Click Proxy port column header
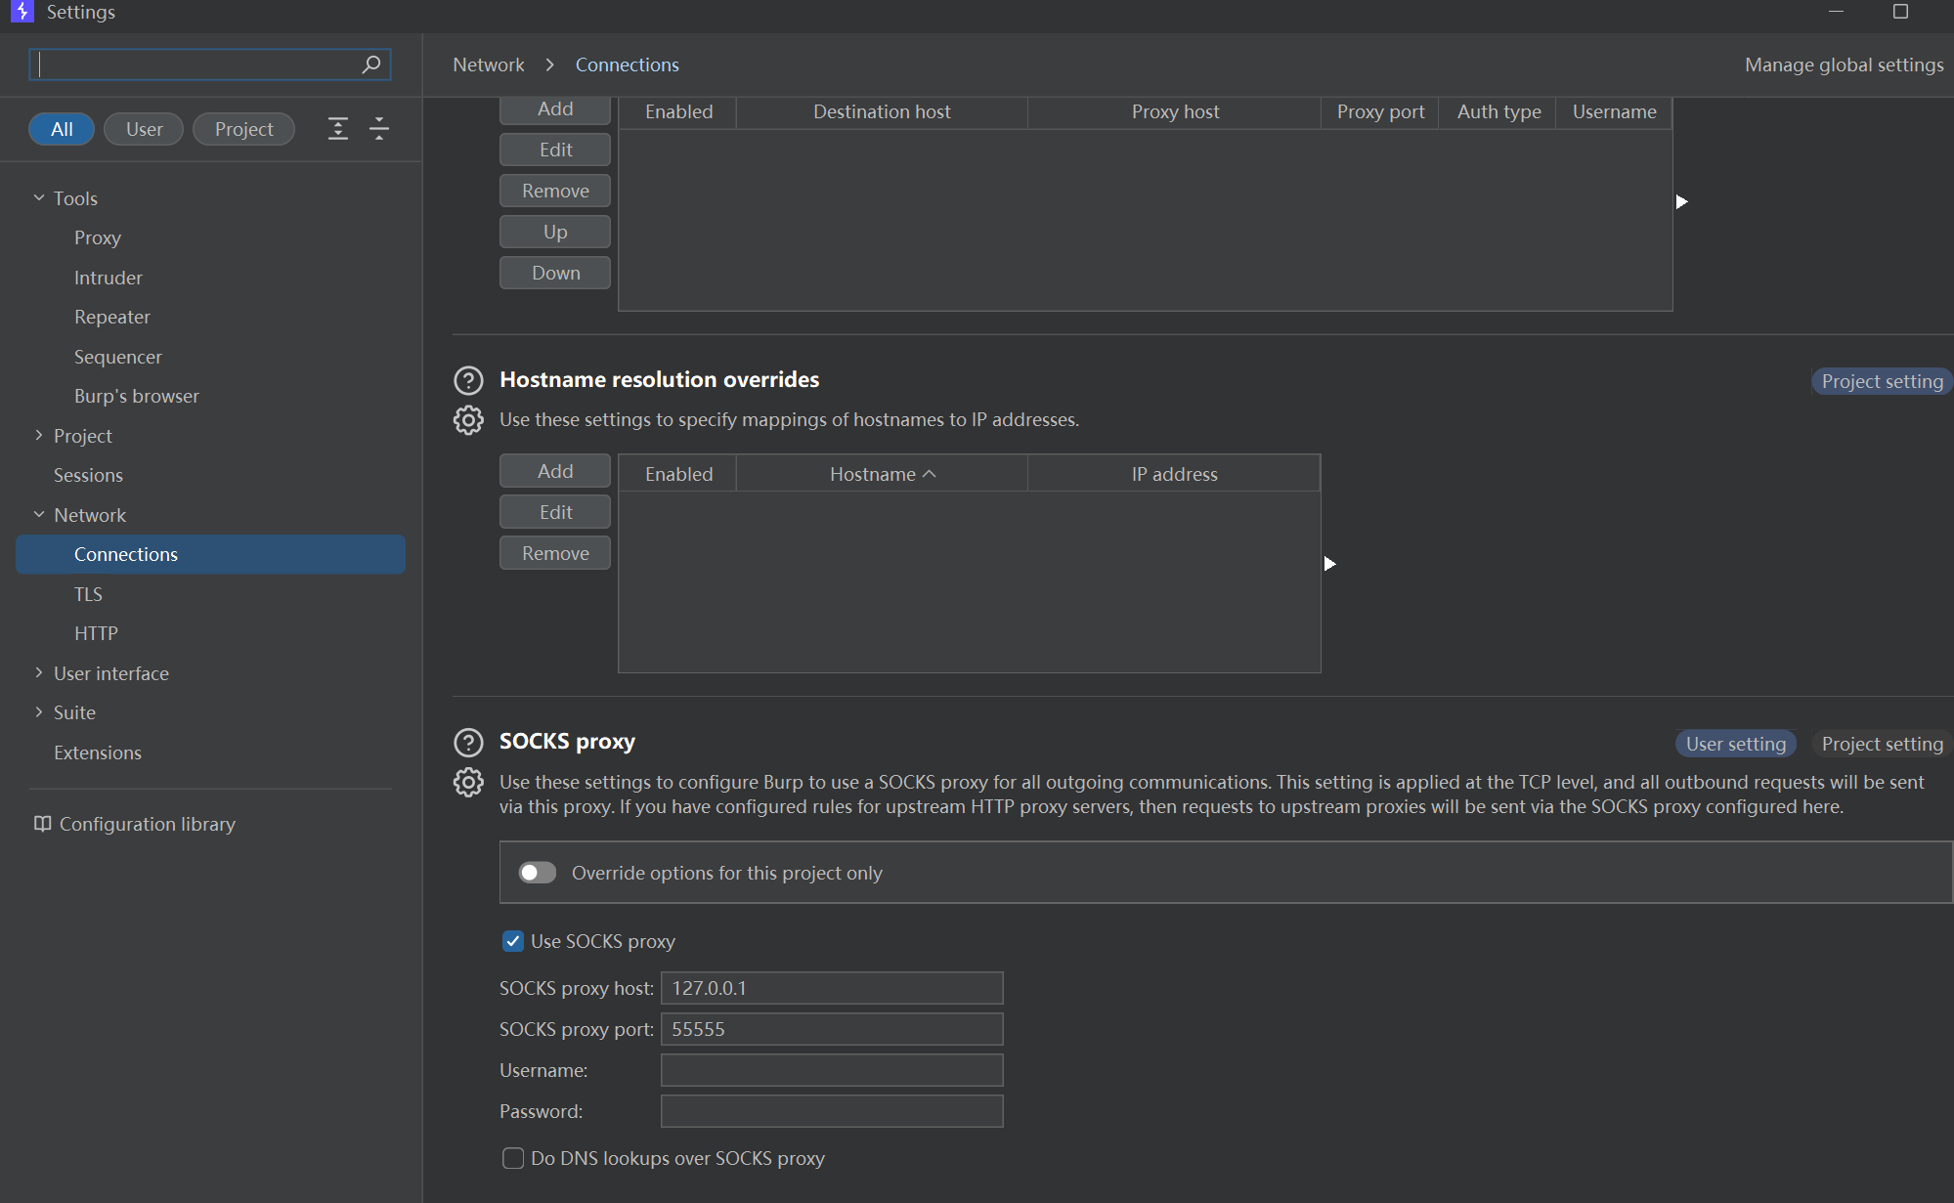The height and width of the screenshot is (1203, 1954). pos(1380,111)
